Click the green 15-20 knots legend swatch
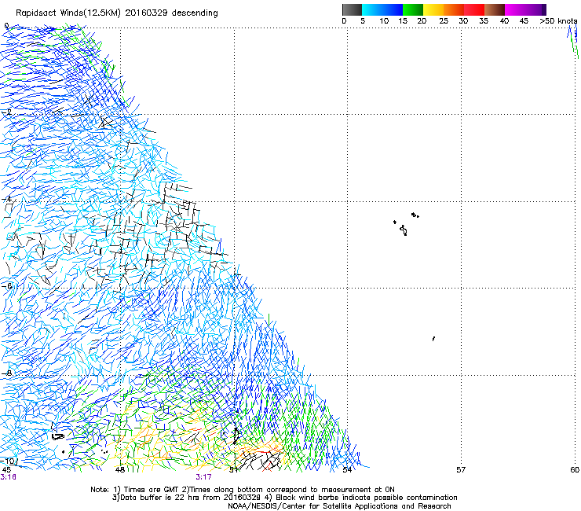Image resolution: width=581 pixels, height=511 pixels. (413, 9)
